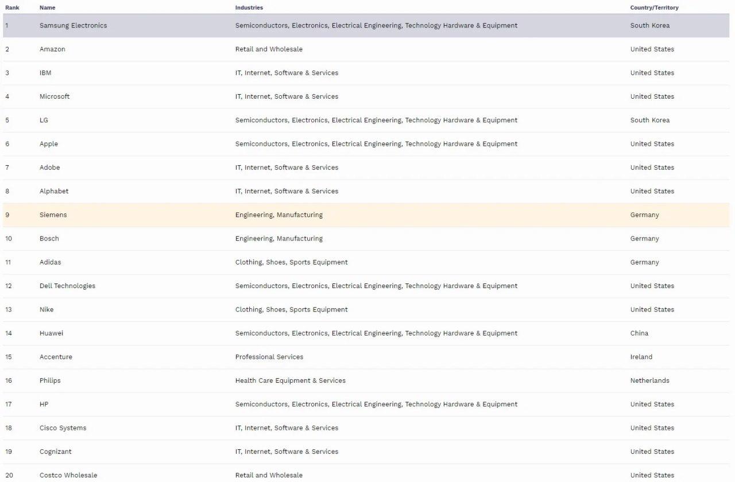Click the Apple company name
Image resolution: width=735 pixels, height=482 pixels.
point(49,144)
